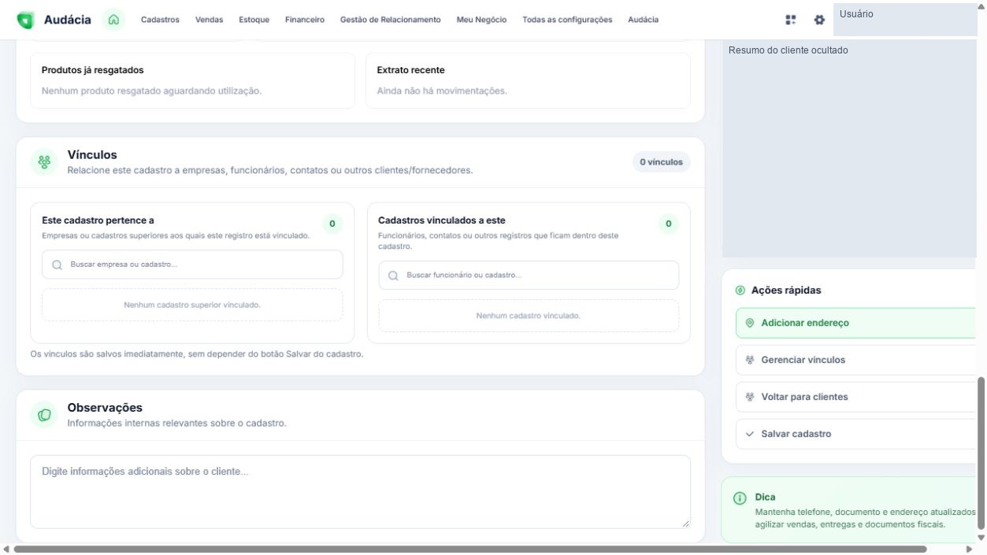Click the icon beside Voltar para clientes
This screenshot has height=555, width=987.
(x=750, y=397)
